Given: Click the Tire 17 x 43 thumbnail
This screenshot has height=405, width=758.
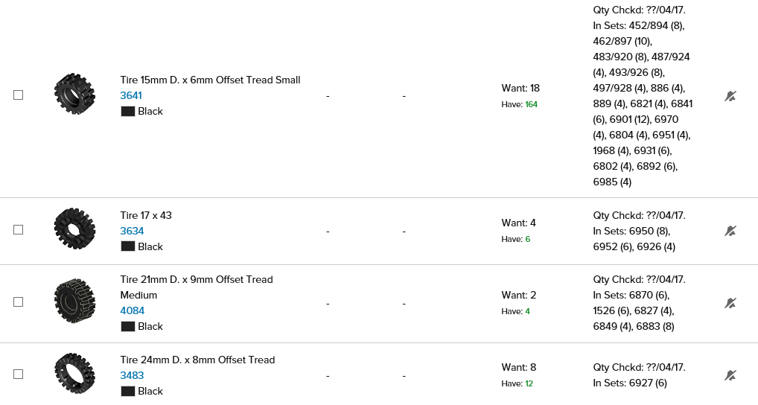Looking at the screenshot, I should click(x=74, y=229).
